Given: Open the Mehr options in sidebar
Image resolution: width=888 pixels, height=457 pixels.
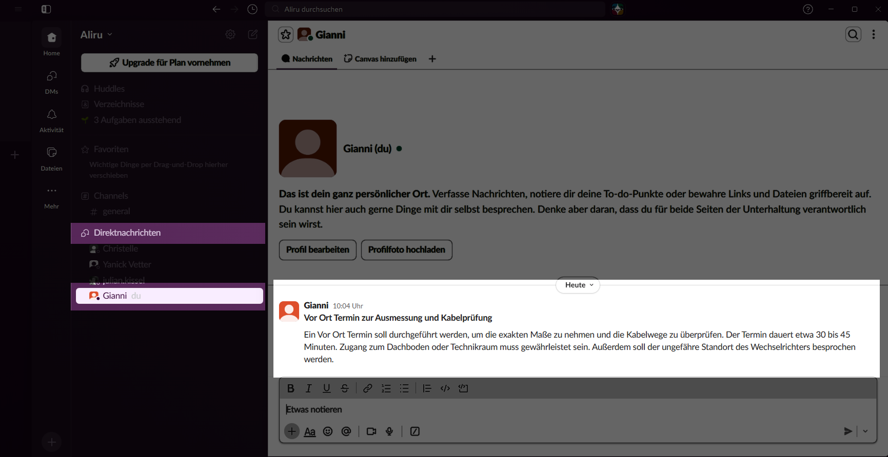Looking at the screenshot, I should 51,197.
